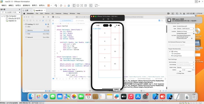Open VMware snapshot manager icon
Viewport: 204px width, 104px height.
pyautogui.click(x=69, y=5)
